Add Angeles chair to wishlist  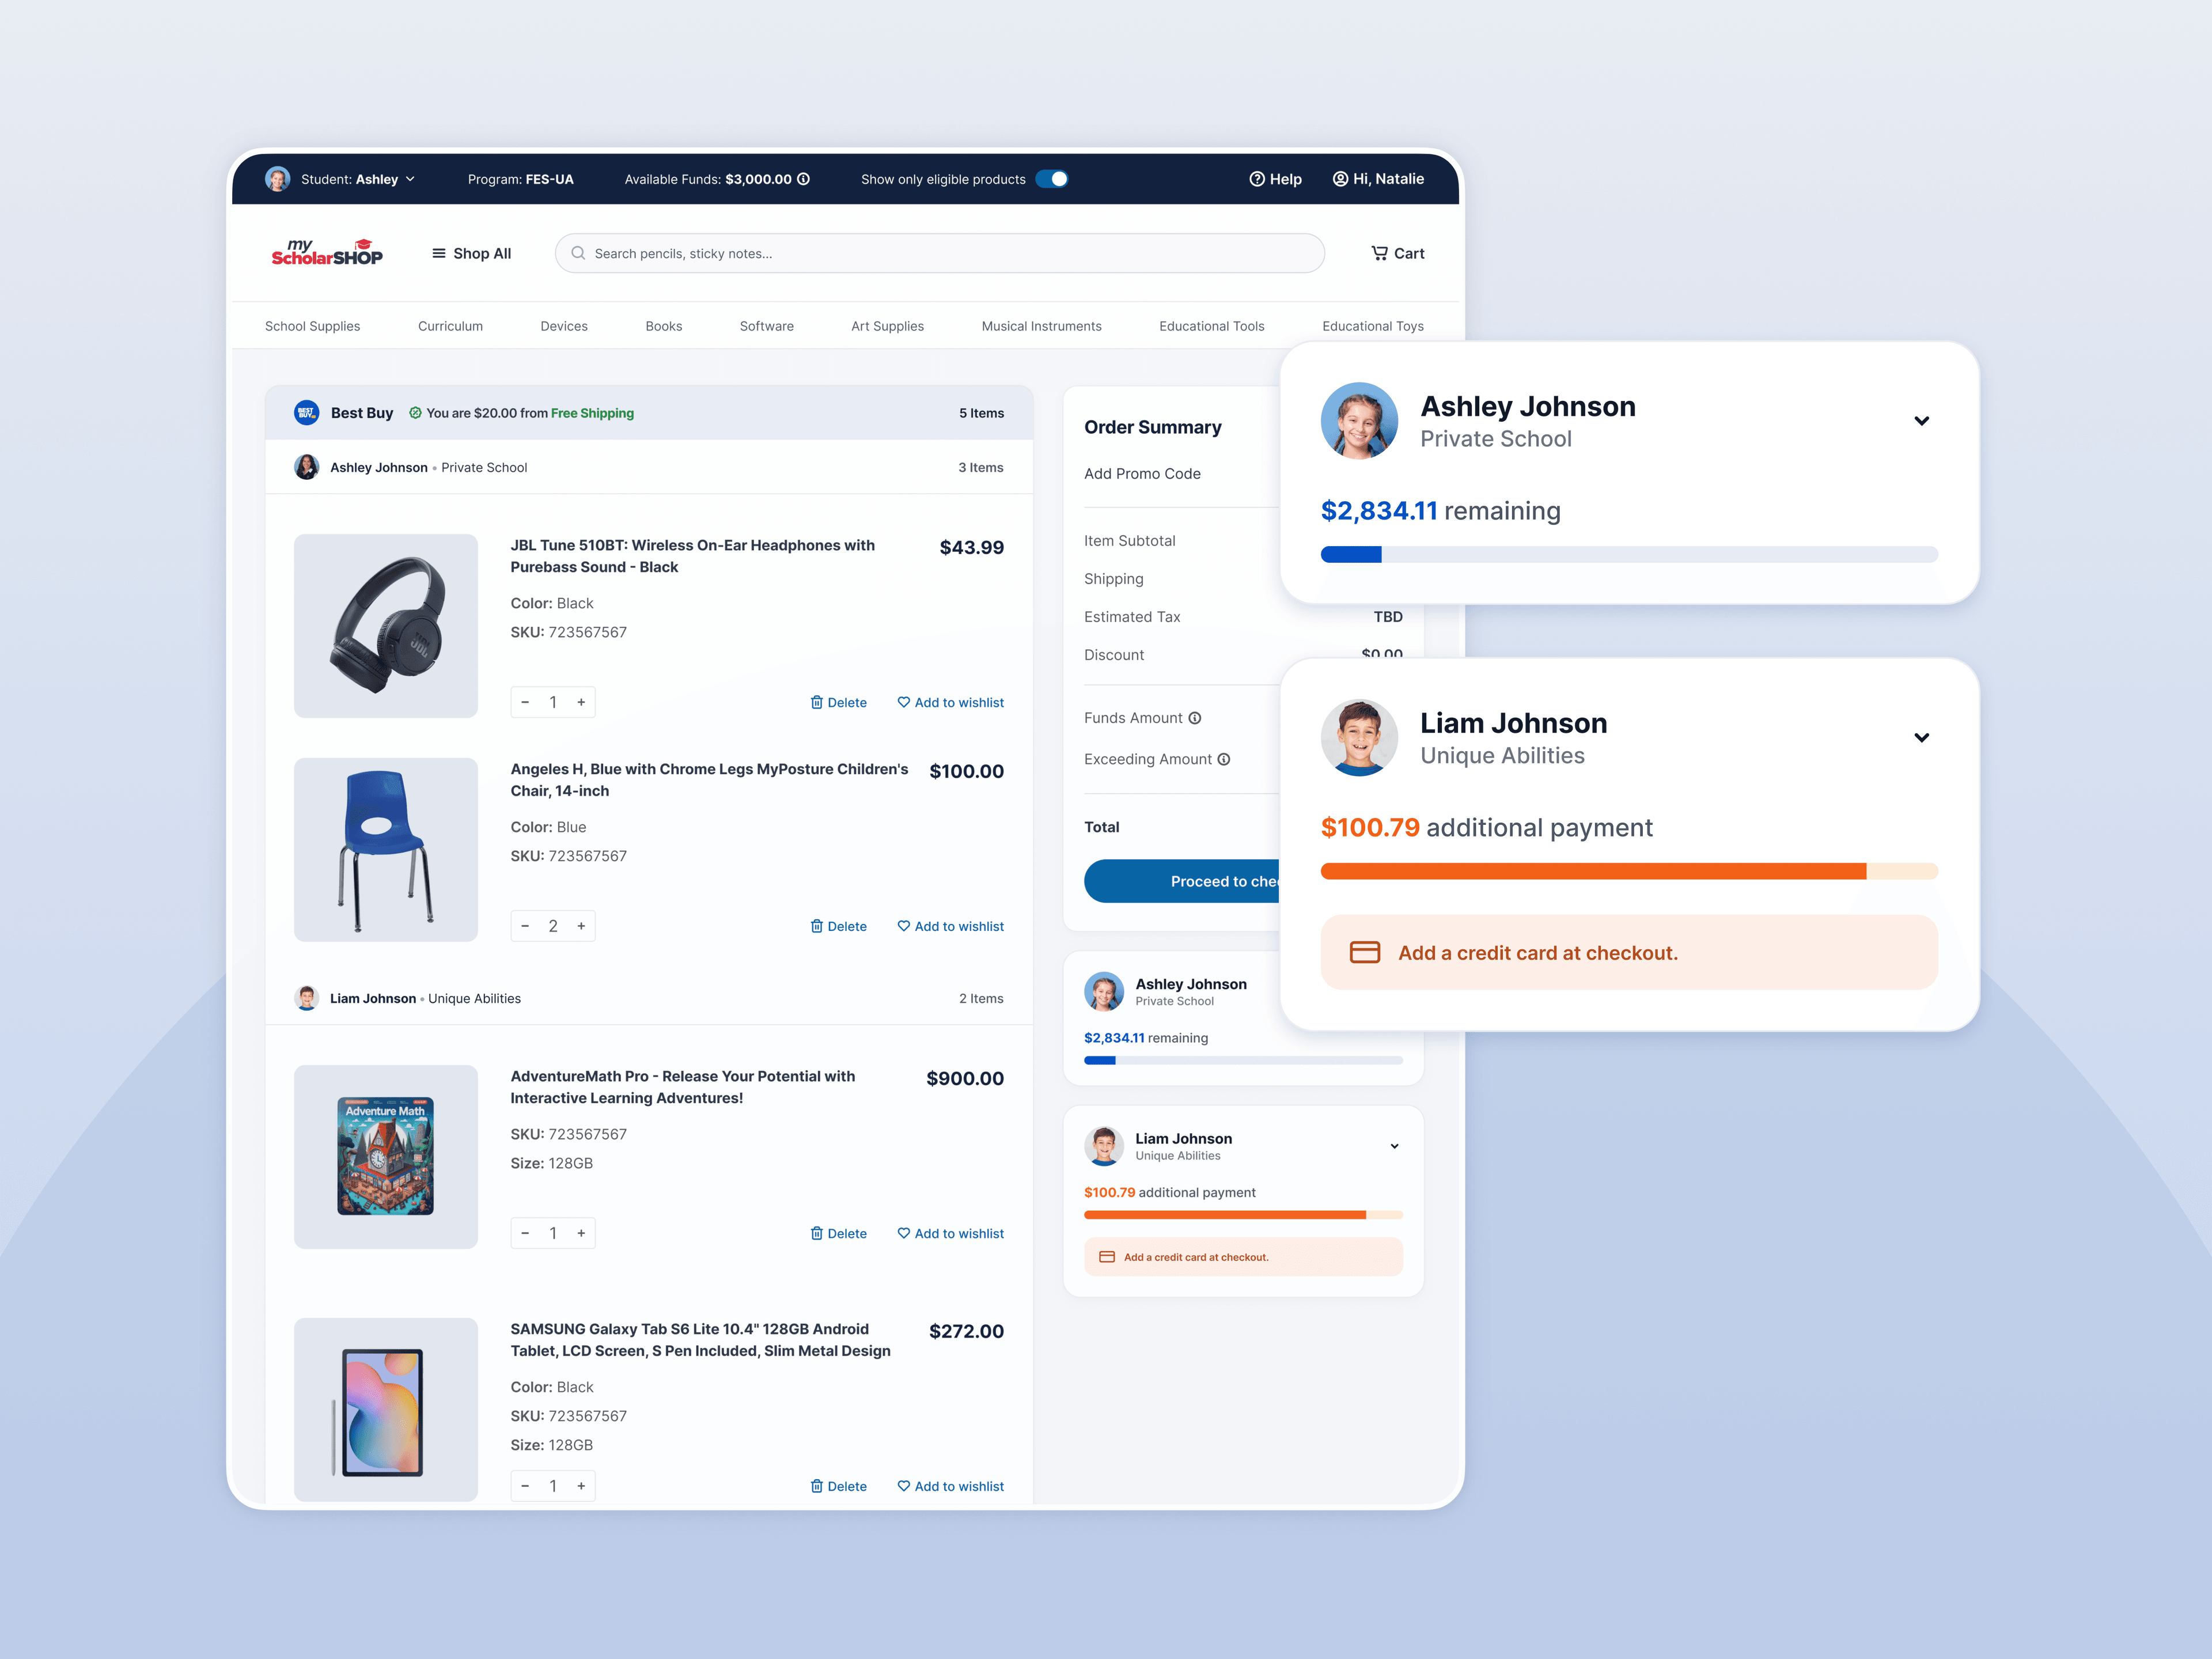950,926
